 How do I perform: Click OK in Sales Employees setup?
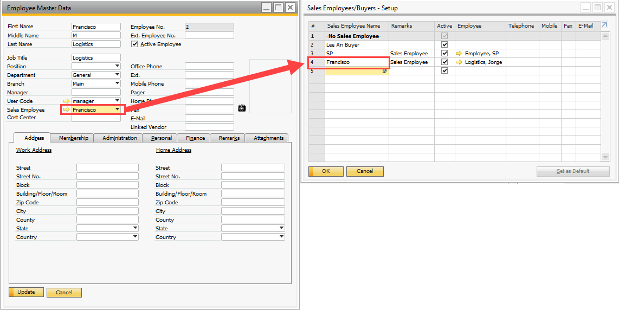pyautogui.click(x=326, y=171)
